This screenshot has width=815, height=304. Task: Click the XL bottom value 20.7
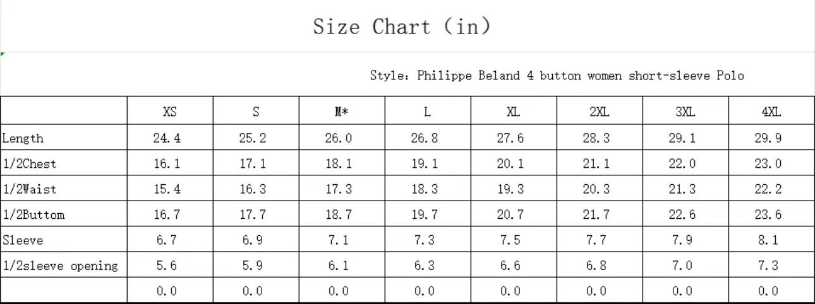pos(510,215)
